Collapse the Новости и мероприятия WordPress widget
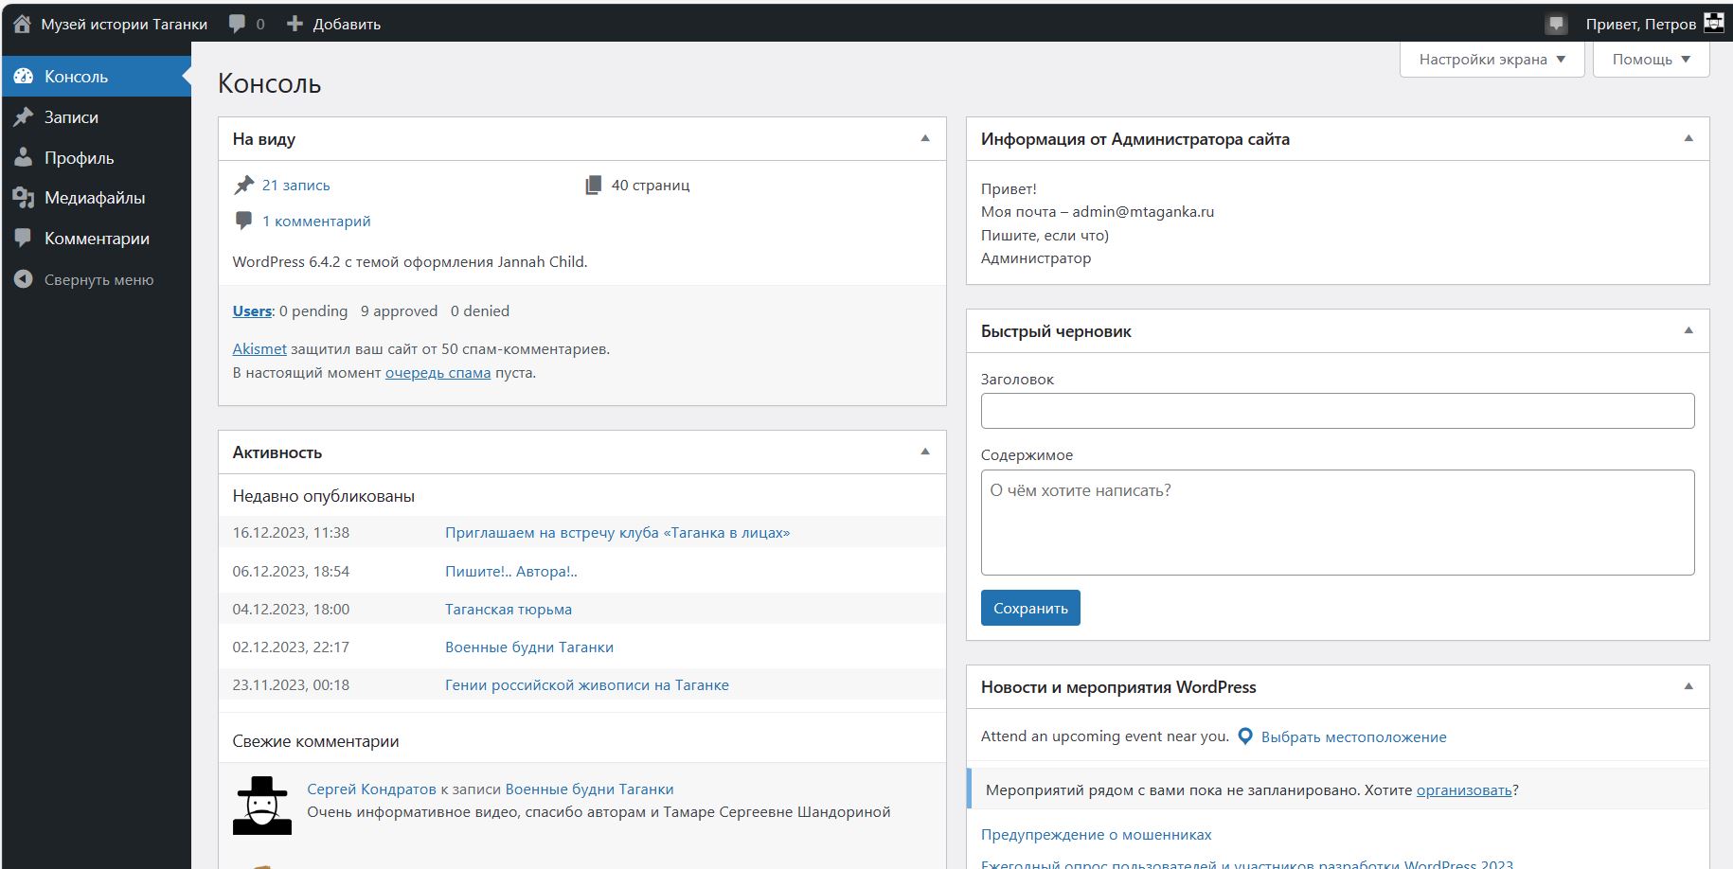1733x869 pixels. tap(1688, 686)
